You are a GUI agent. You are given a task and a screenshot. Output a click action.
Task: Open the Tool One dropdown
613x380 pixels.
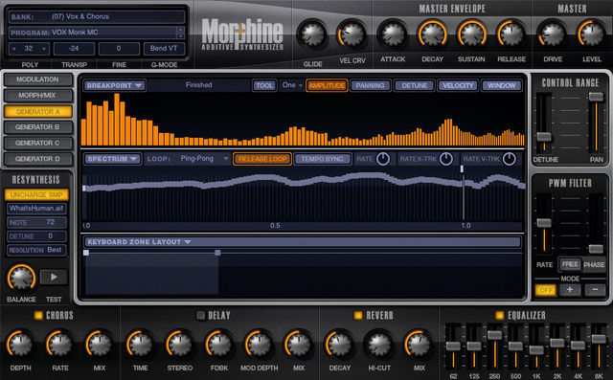(x=292, y=85)
